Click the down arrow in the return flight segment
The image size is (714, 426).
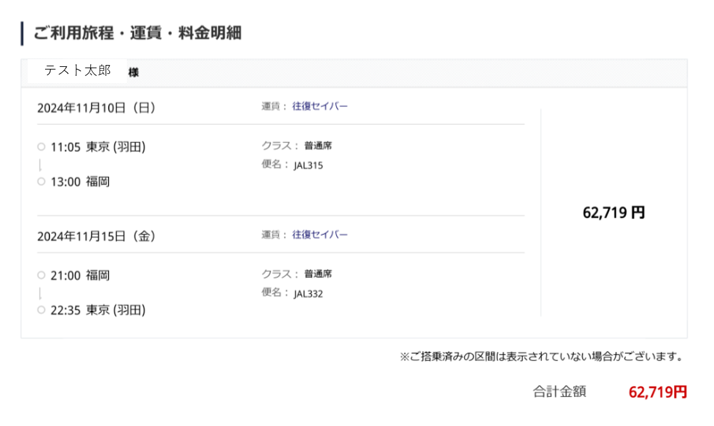pyautogui.click(x=41, y=293)
